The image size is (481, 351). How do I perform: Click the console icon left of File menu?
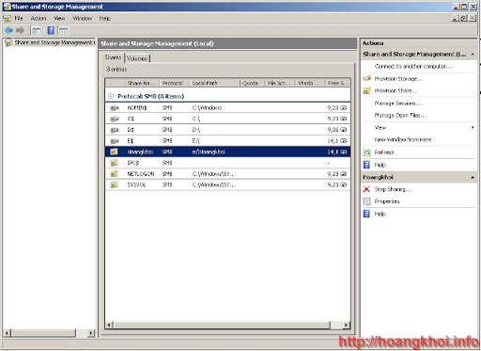(7, 19)
